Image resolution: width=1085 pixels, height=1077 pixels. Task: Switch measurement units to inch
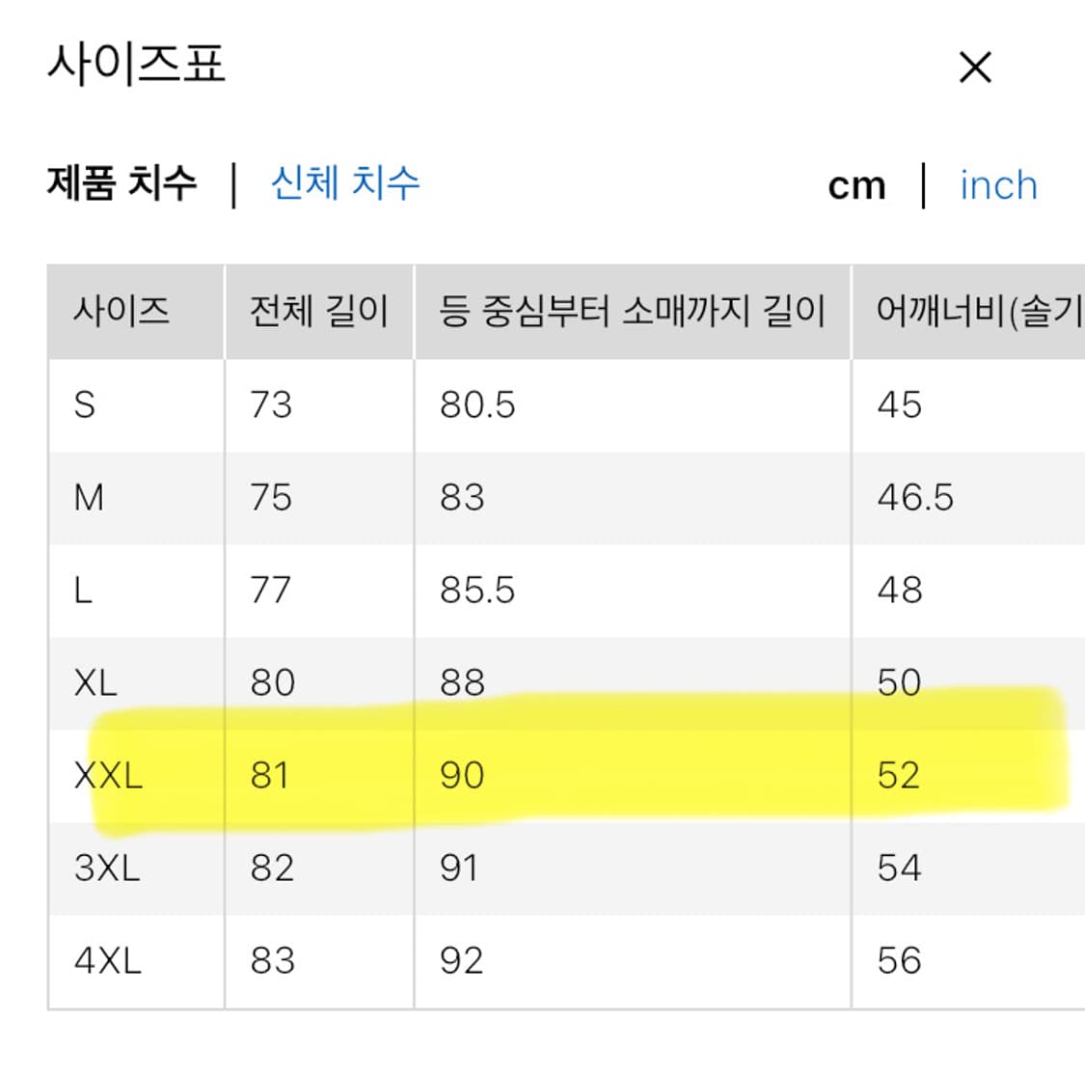click(997, 184)
